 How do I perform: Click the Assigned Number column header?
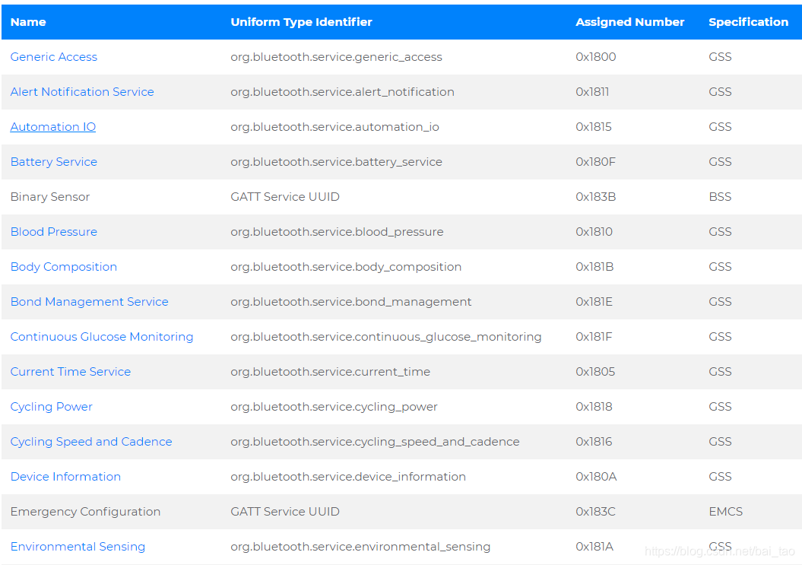pos(629,22)
